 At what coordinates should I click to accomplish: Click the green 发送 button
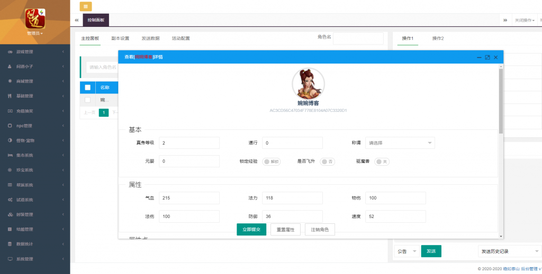point(431,251)
